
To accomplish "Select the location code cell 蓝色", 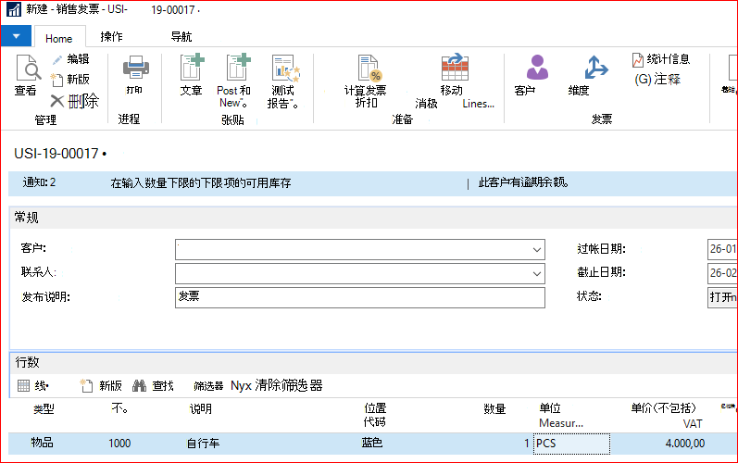I will click(372, 444).
